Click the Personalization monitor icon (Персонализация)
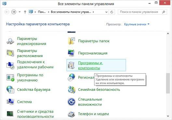 [x=72, y=53]
